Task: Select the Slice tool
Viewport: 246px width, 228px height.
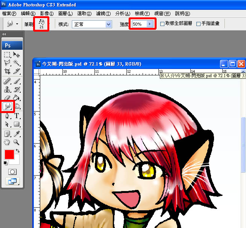Action: [x=17, y=71]
